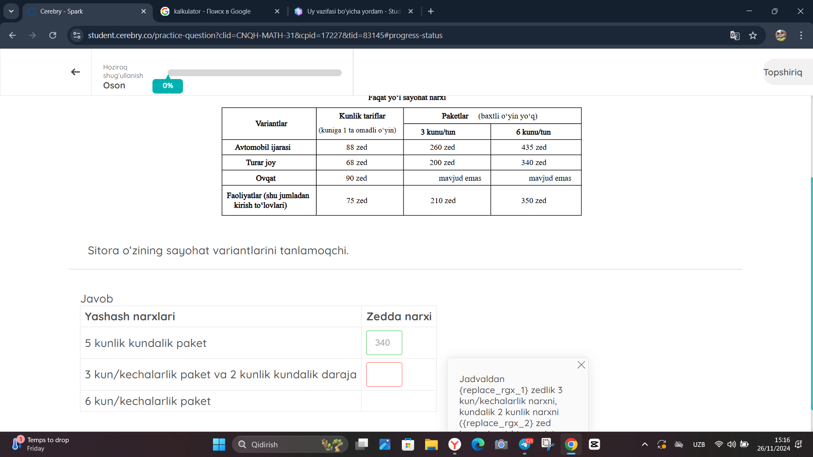
Task: Click the '5 kunlik kundalik paket' row label
Action: pos(146,343)
